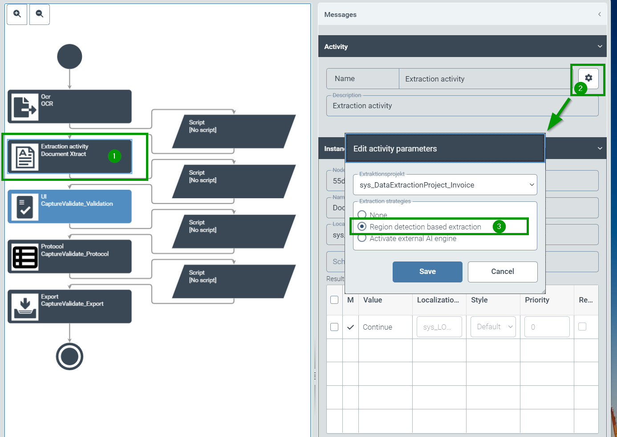Image resolution: width=617 pixels, height=437 pixels.
Task: Open the Extraktionsprojekt dropdown
Action: pyautogui.click(x=445, y=185)
